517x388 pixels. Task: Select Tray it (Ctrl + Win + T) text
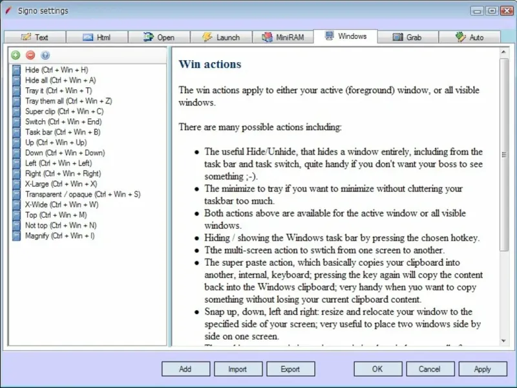point(59,91)
